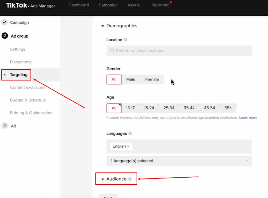Choose the 25-34 age group

pos(169,108)
